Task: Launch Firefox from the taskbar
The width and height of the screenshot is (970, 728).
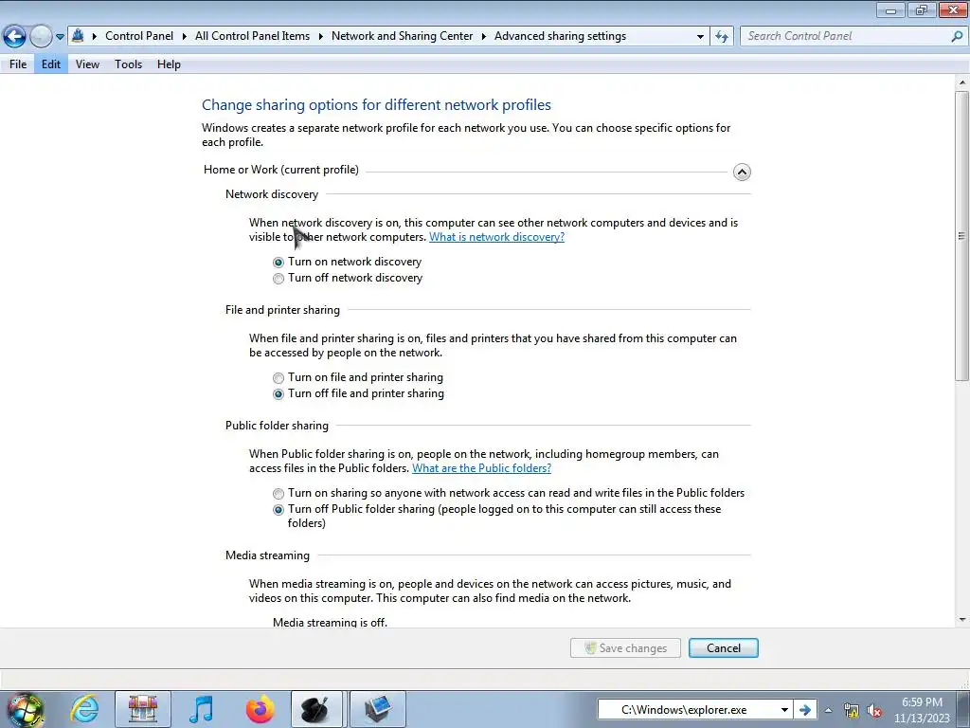Action: coord(260,709)
